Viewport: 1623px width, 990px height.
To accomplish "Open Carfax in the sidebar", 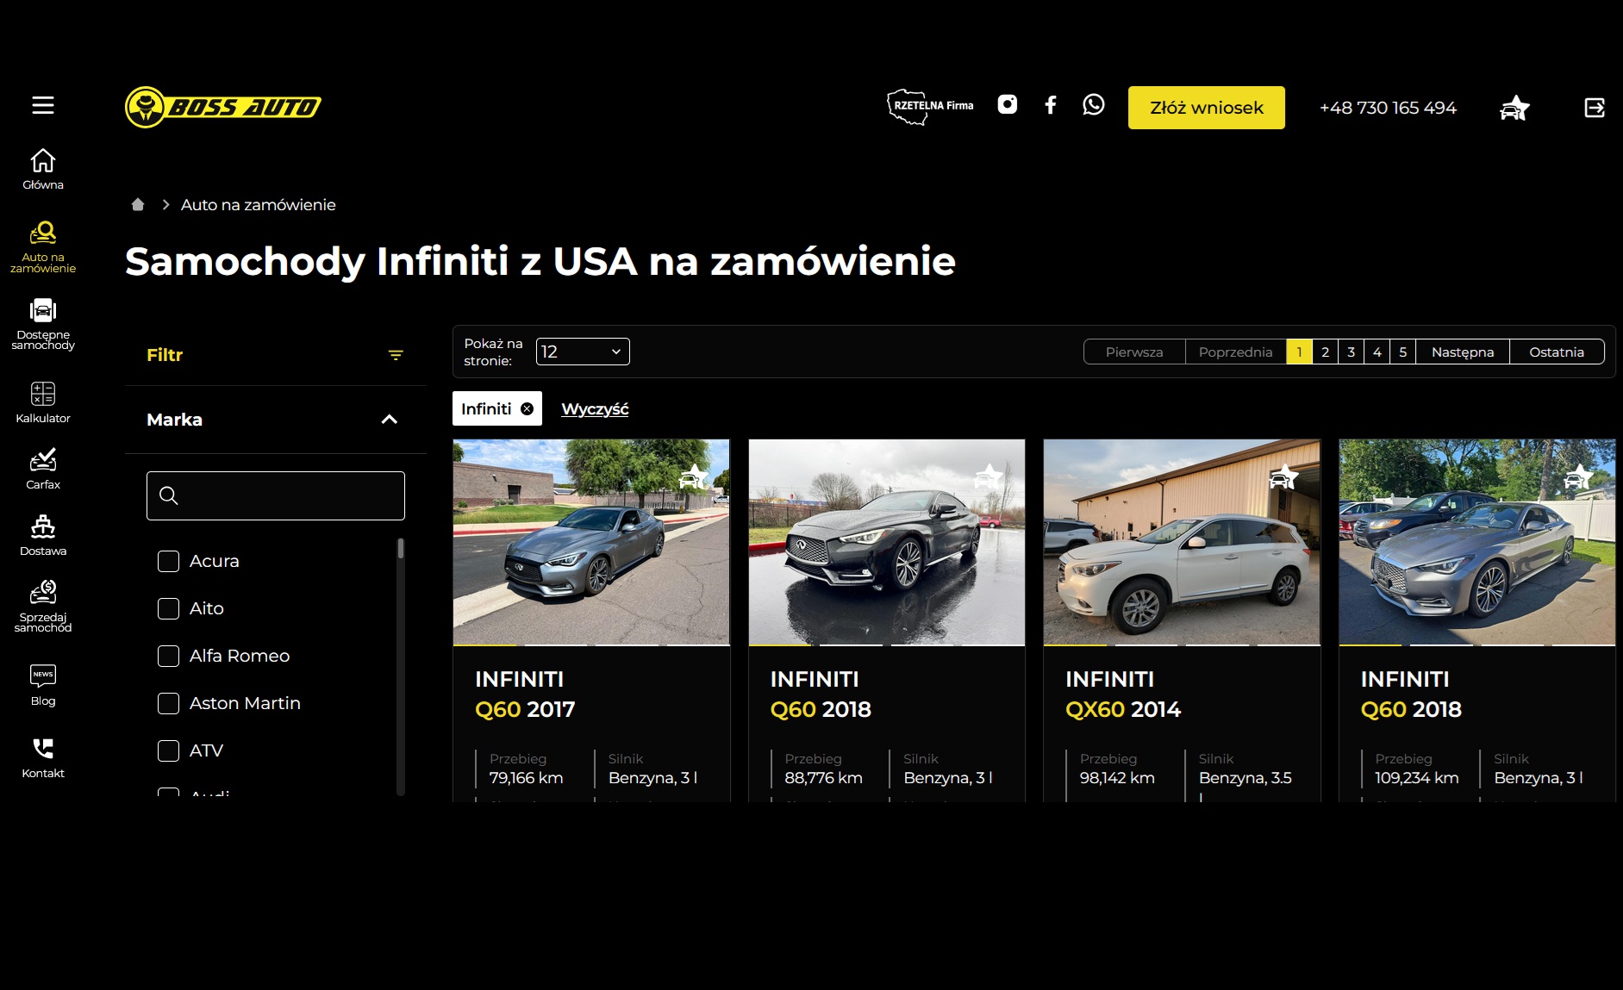I will [x=43, y=469].
